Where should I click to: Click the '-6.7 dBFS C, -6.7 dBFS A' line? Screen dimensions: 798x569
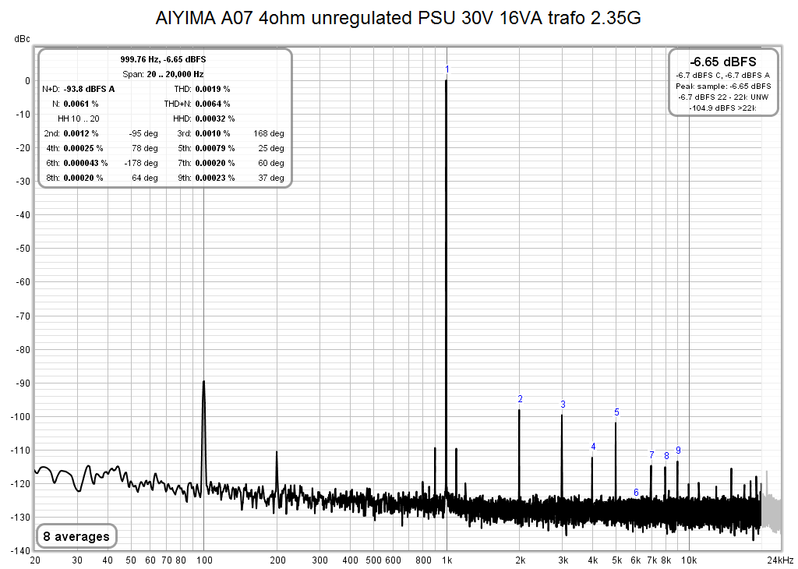722,76
